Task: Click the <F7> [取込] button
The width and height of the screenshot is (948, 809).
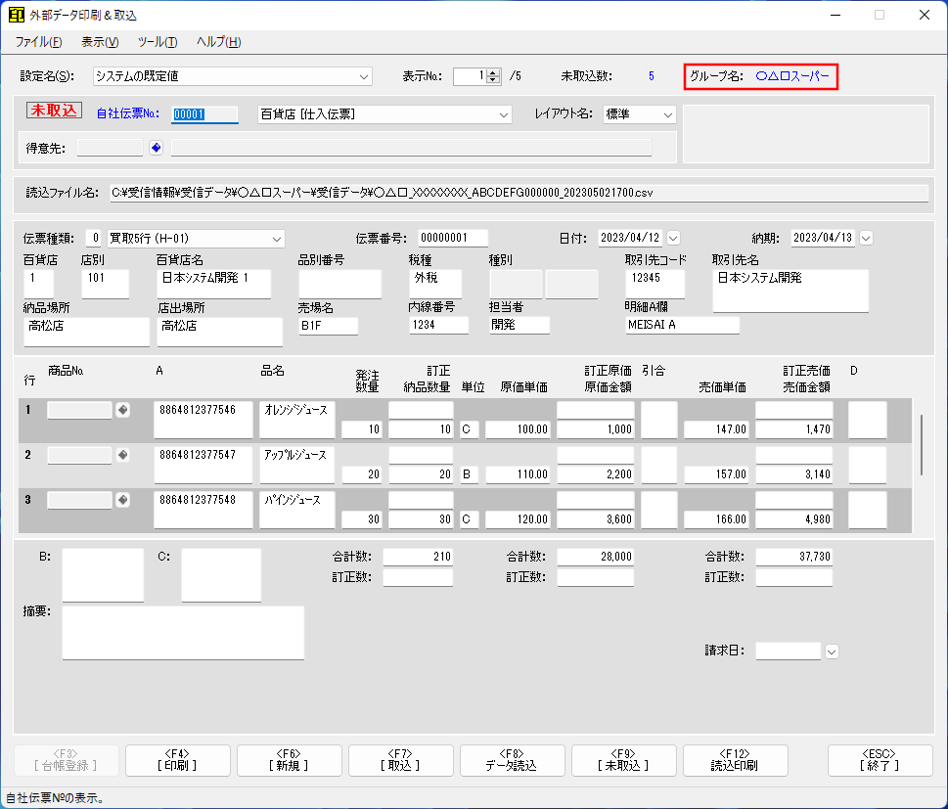Action: (401, 760)
